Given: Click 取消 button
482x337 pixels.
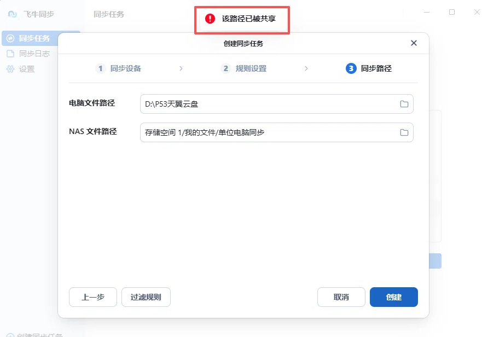Looking at the screenshot, I should coord(341,297).
